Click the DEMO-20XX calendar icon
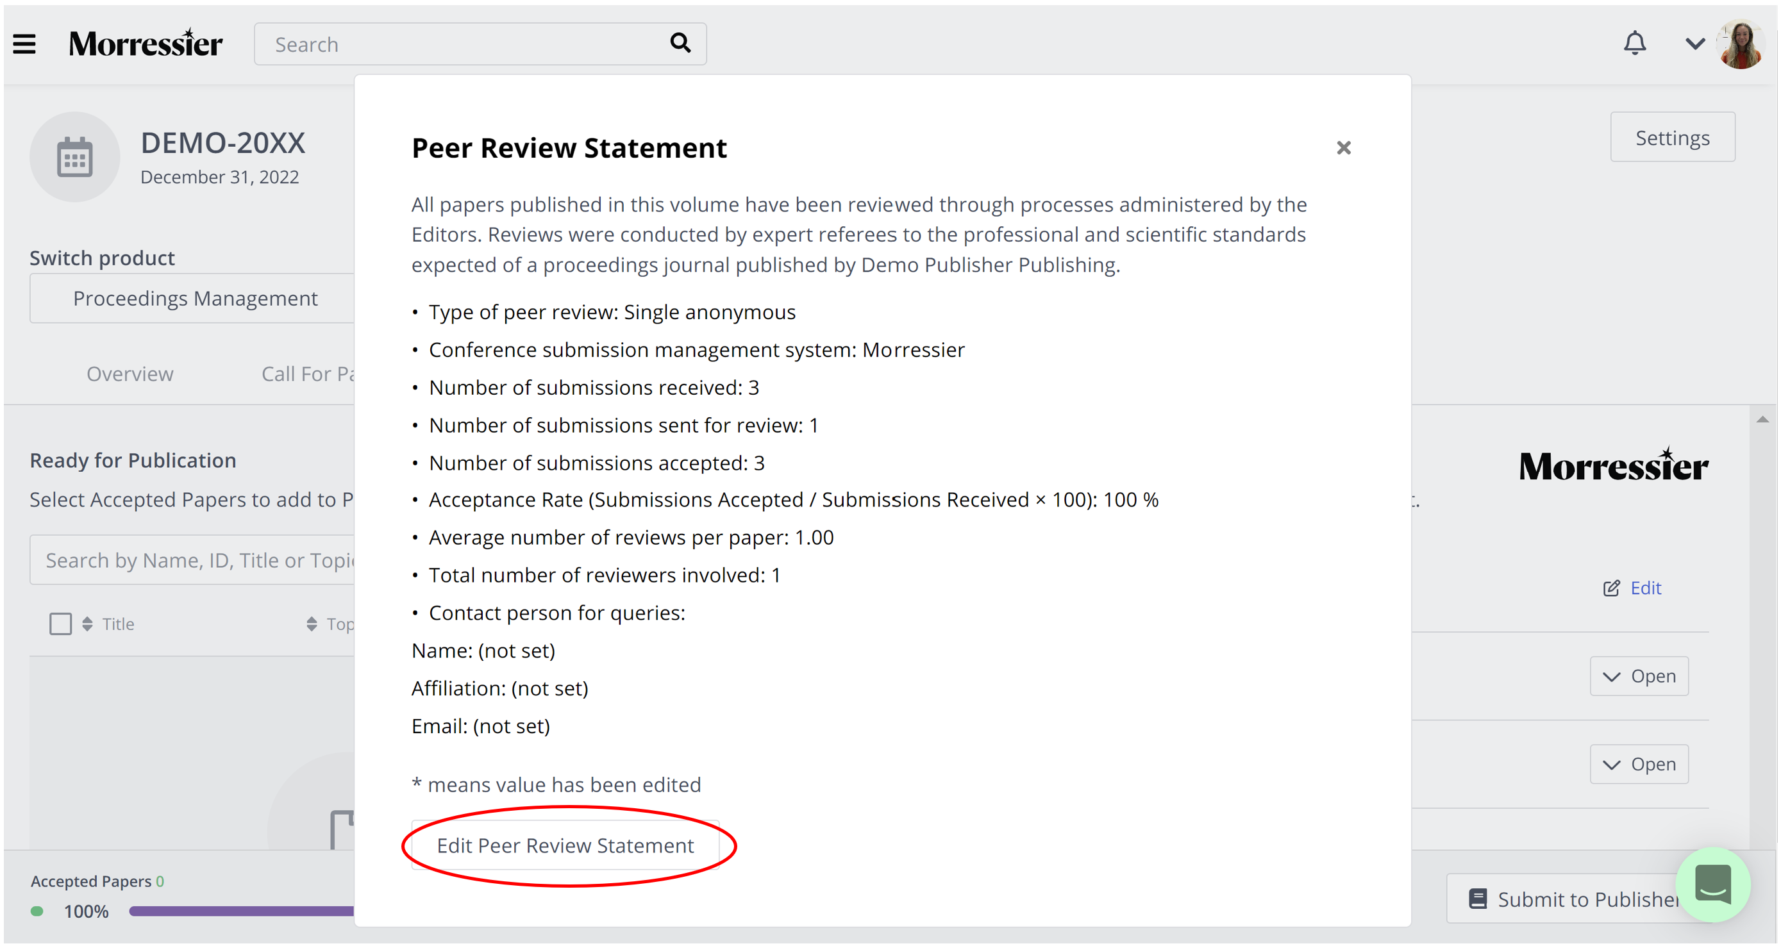Screen dimensions: 1781x946 click(x=74, y=158)
